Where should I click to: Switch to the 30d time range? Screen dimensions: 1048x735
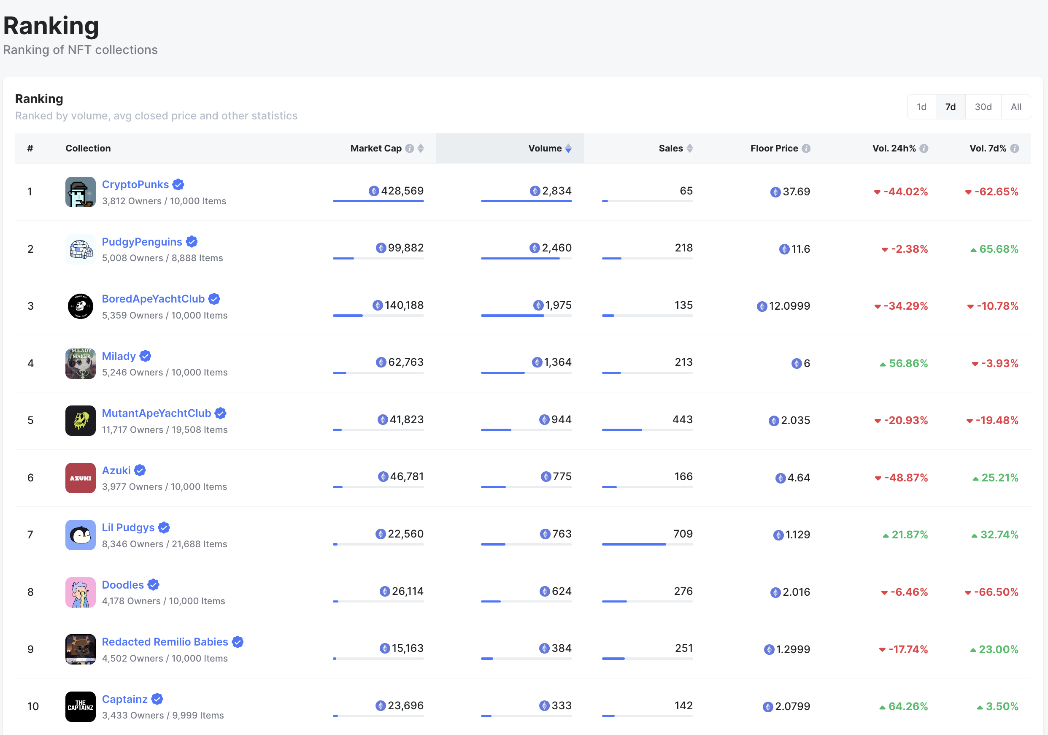tap(983, 107)
